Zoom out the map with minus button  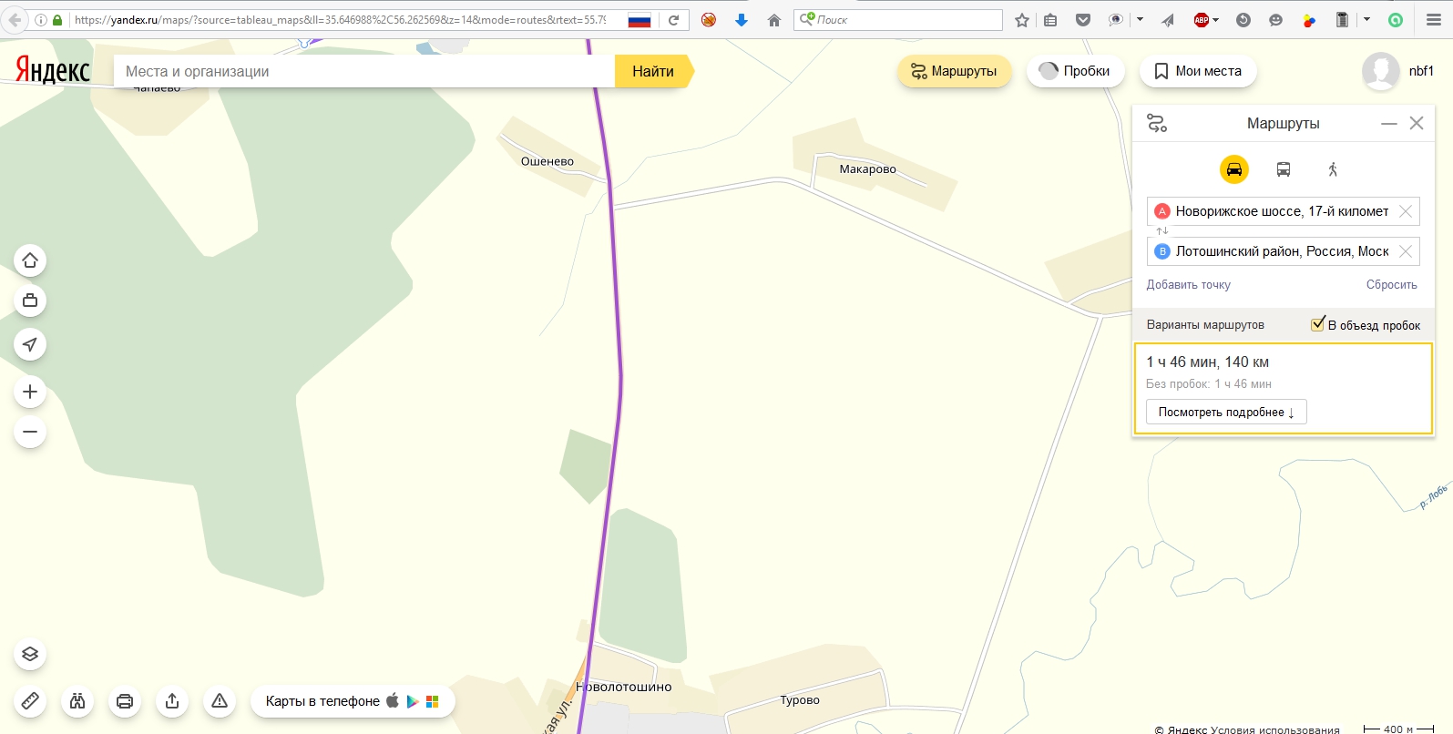tap(30, 432)
